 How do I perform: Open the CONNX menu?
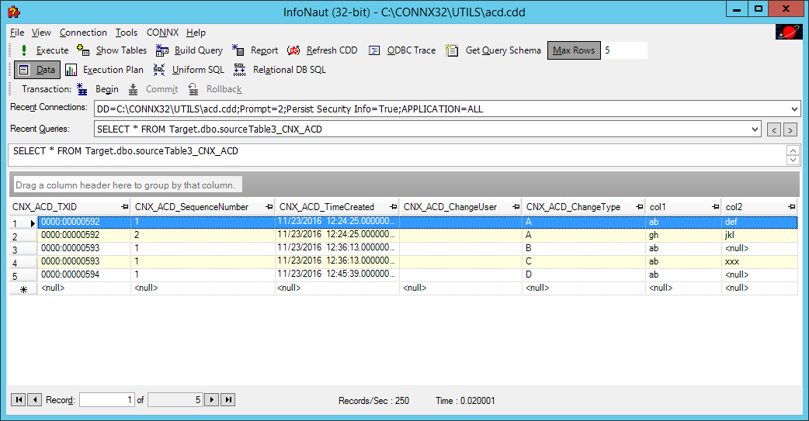tap(162, 33)
